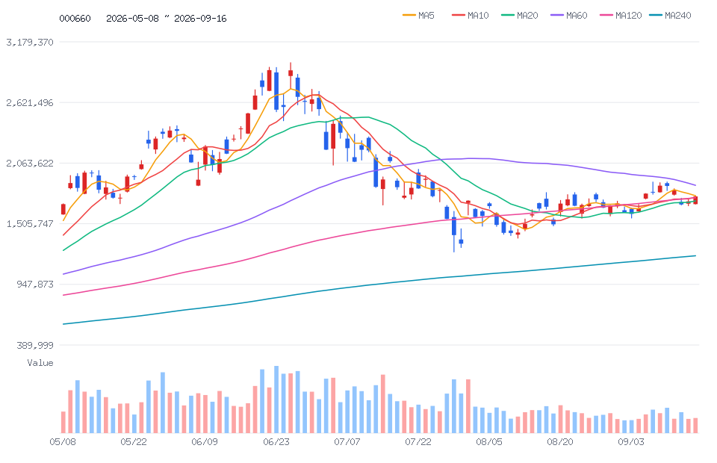This screenshot has height=463, width=717.
Task: Toggle the MA240 legend entry
Action: pos(670,16)
